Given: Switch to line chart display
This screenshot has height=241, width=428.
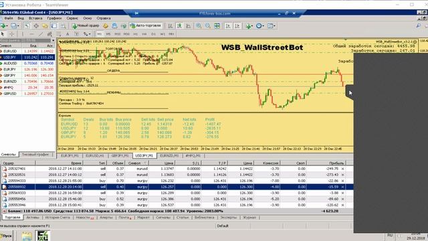Looking at the screenshot, I should coord(189,25).
